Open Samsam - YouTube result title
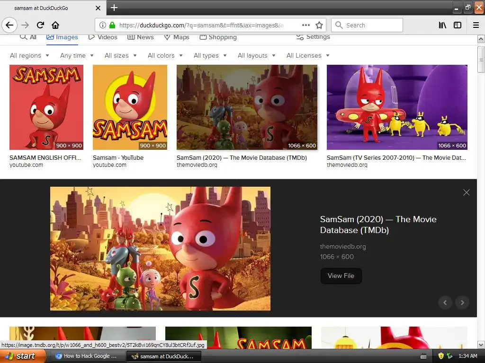This screenshot has height=363, width=485. (118, 158)
